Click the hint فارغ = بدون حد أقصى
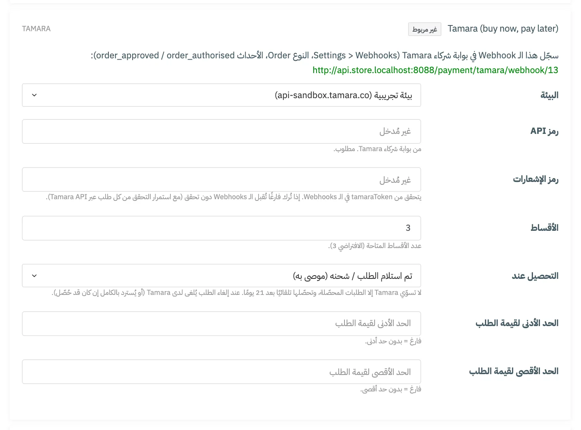Image resolution: width=581 pixels, height=430 pixels. coord(391,389)
